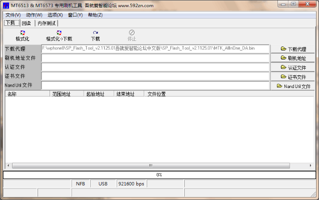
Task: Click the 格式化->下载 toolbar icon
Action: click(x=59, y=33)
